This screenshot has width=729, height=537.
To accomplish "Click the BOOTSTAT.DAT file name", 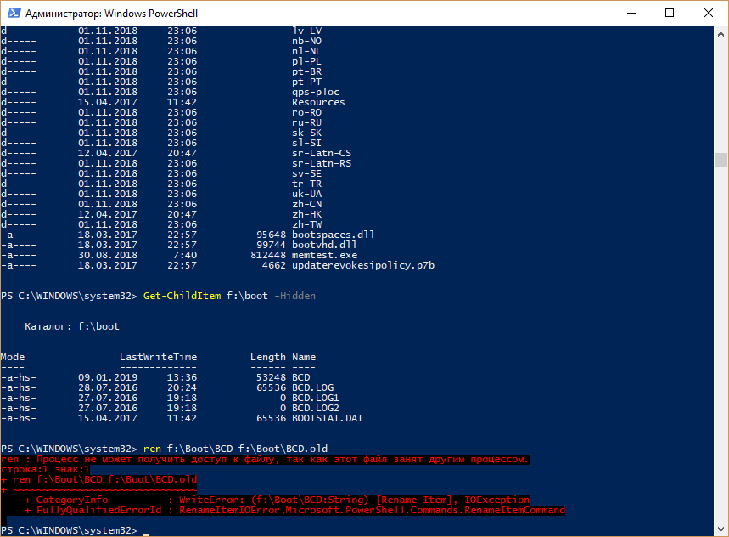I will coord(328,418).
